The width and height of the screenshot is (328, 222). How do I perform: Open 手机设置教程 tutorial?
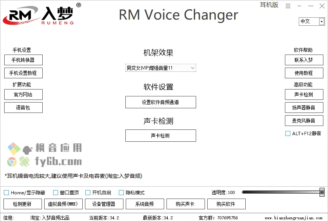(23, 73)
